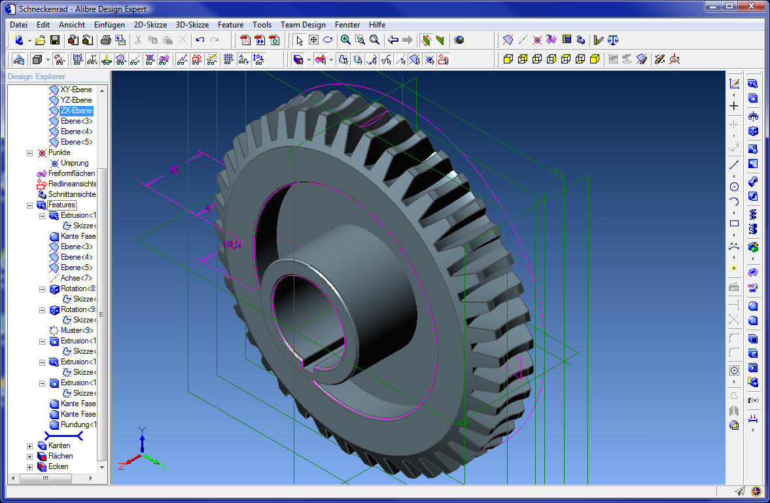Open the equation editor f(x) icon
Image resolution: width=770 pixels, height=503 pixels.
(753, 400)
